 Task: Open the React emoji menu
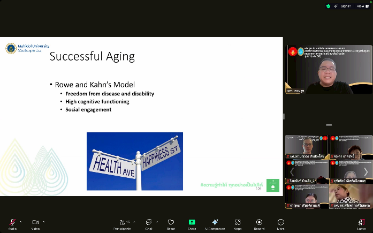pos(171,223)
